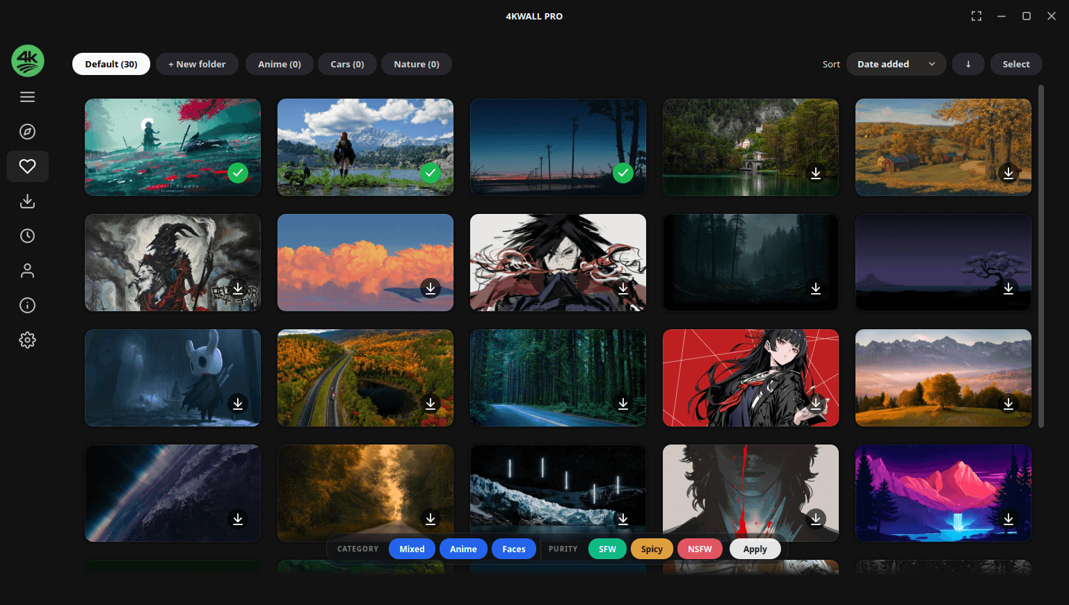
Task: Switch to the Cars (0) folder
Action: [x=347, y=64]
